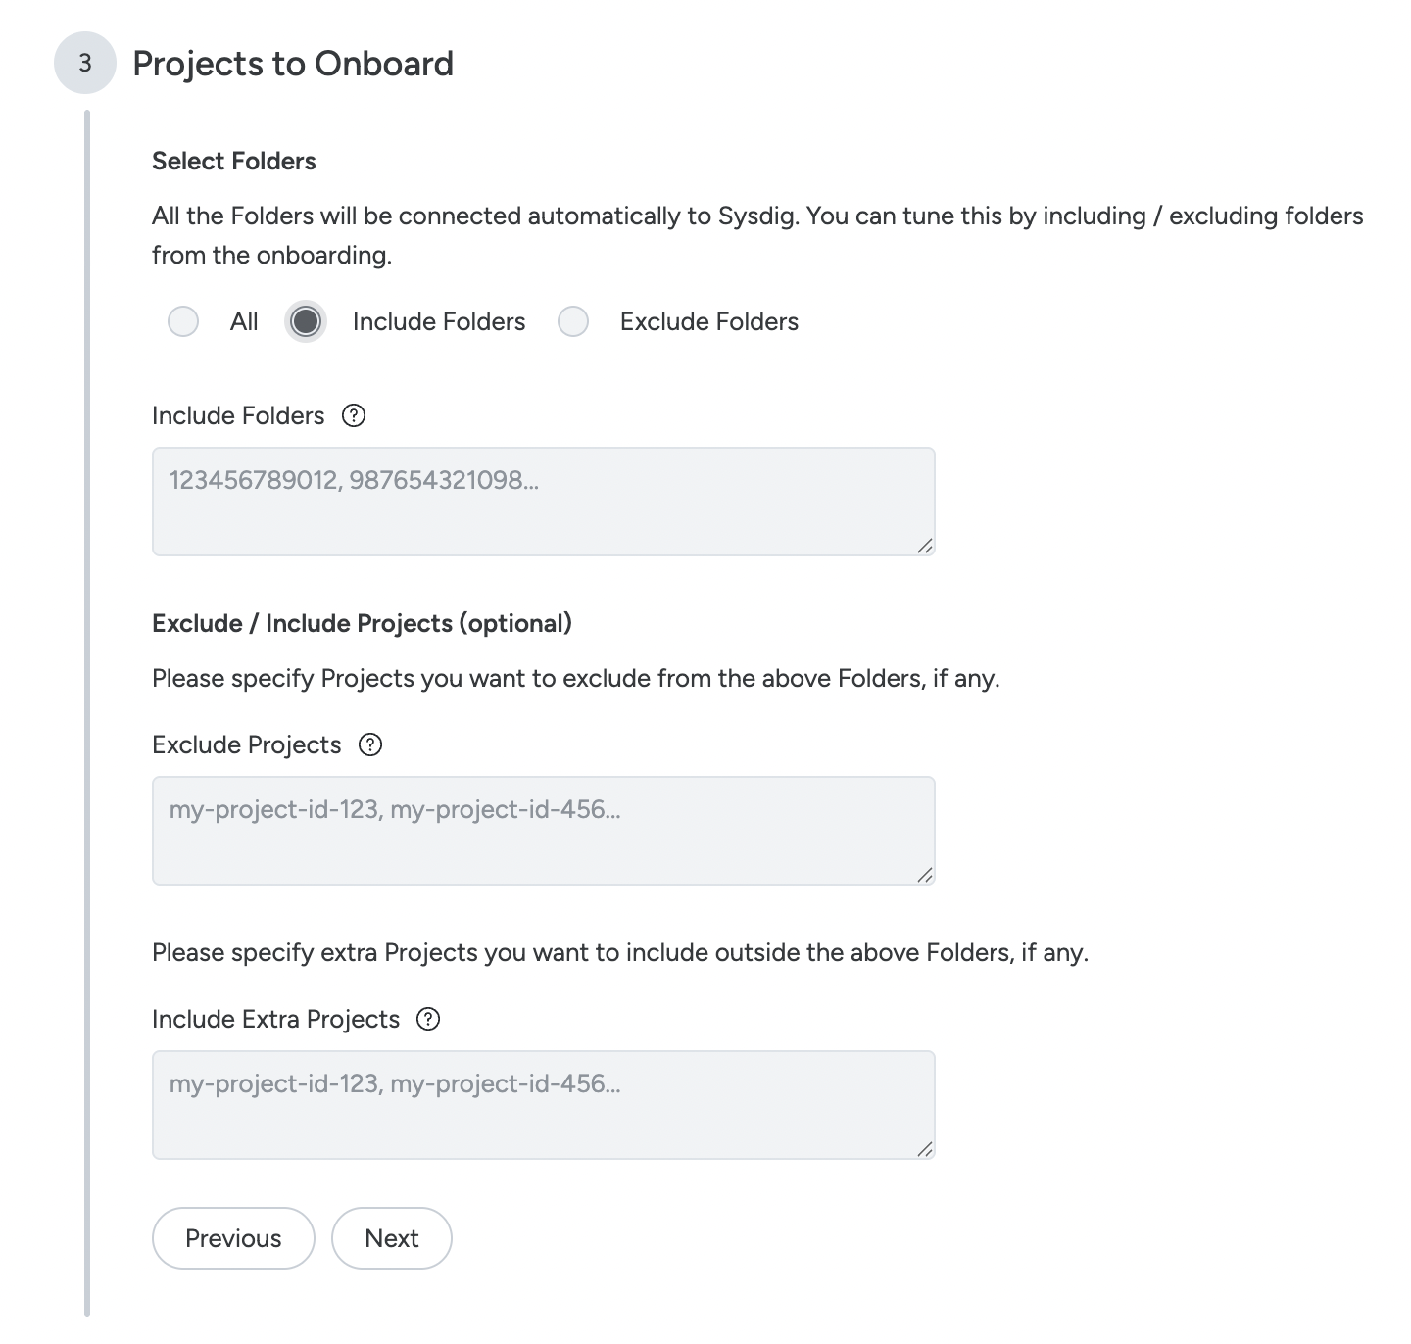Image resolution: width=1411 pixels, height=1344 pixels.
Task: Click the Select Folders section heading
Action: coord(234,162)
